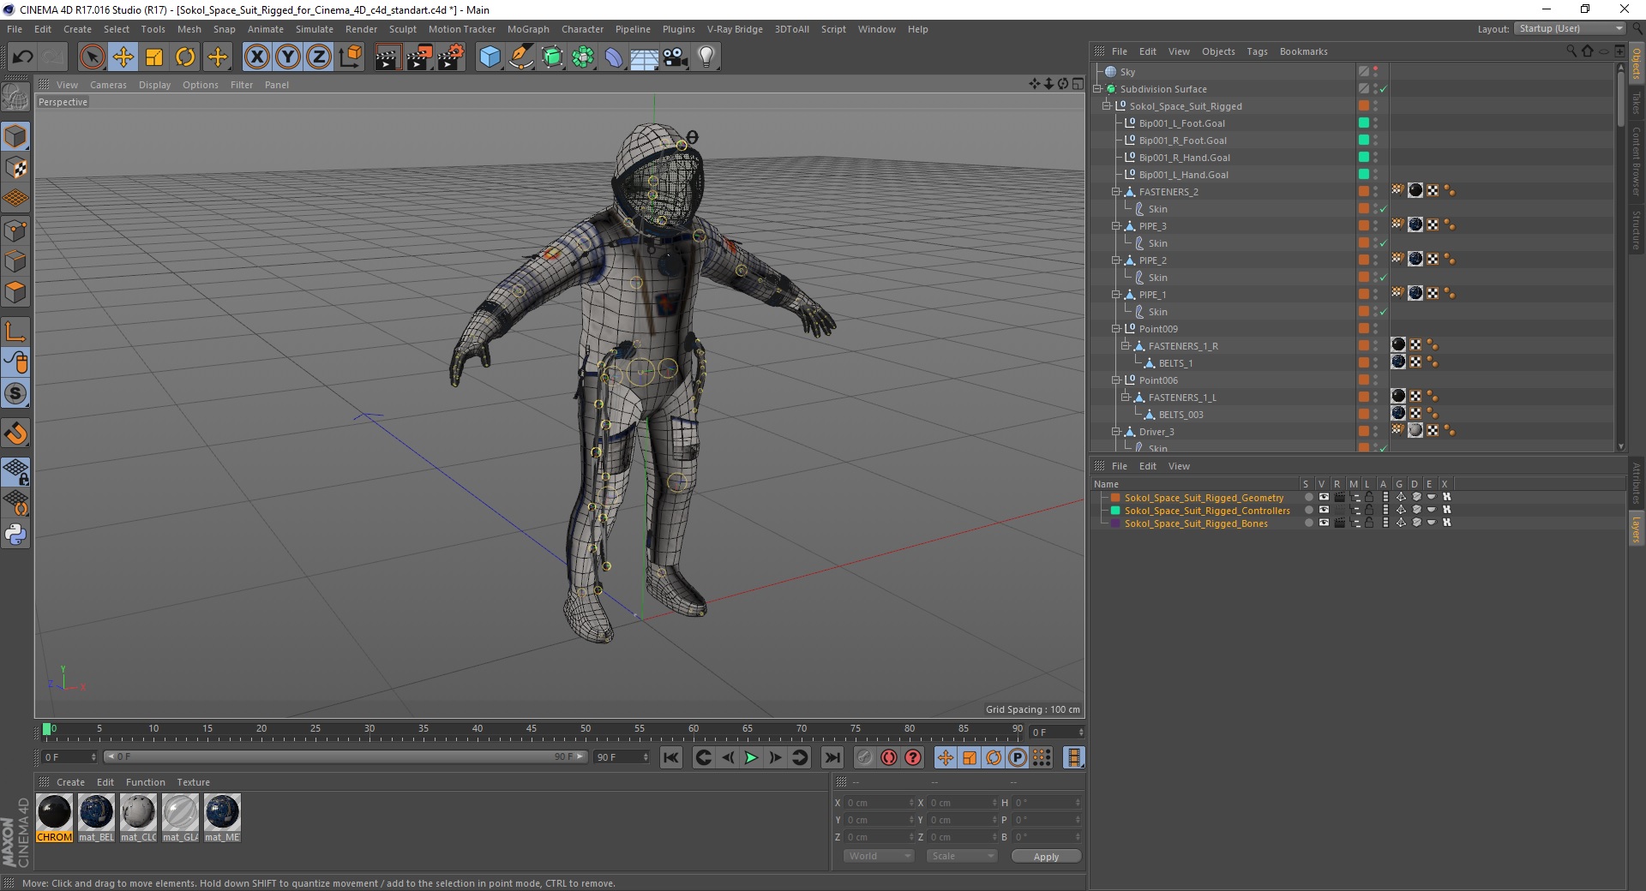This screenshot has width=1646, height=891.
Task: Click Render View clapperboard icon
Action: (387, 57)
